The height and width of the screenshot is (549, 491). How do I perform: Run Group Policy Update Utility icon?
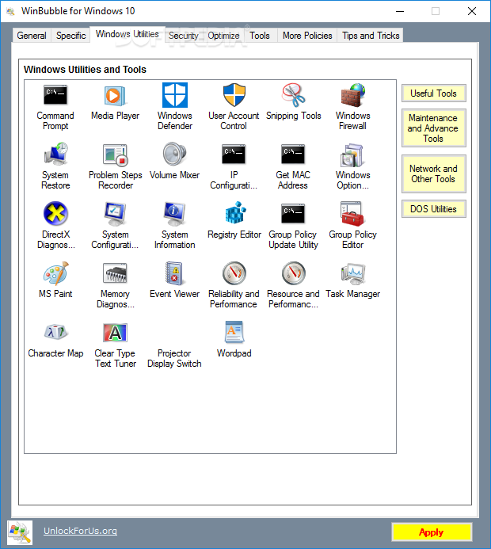click(x=293, y=214)
